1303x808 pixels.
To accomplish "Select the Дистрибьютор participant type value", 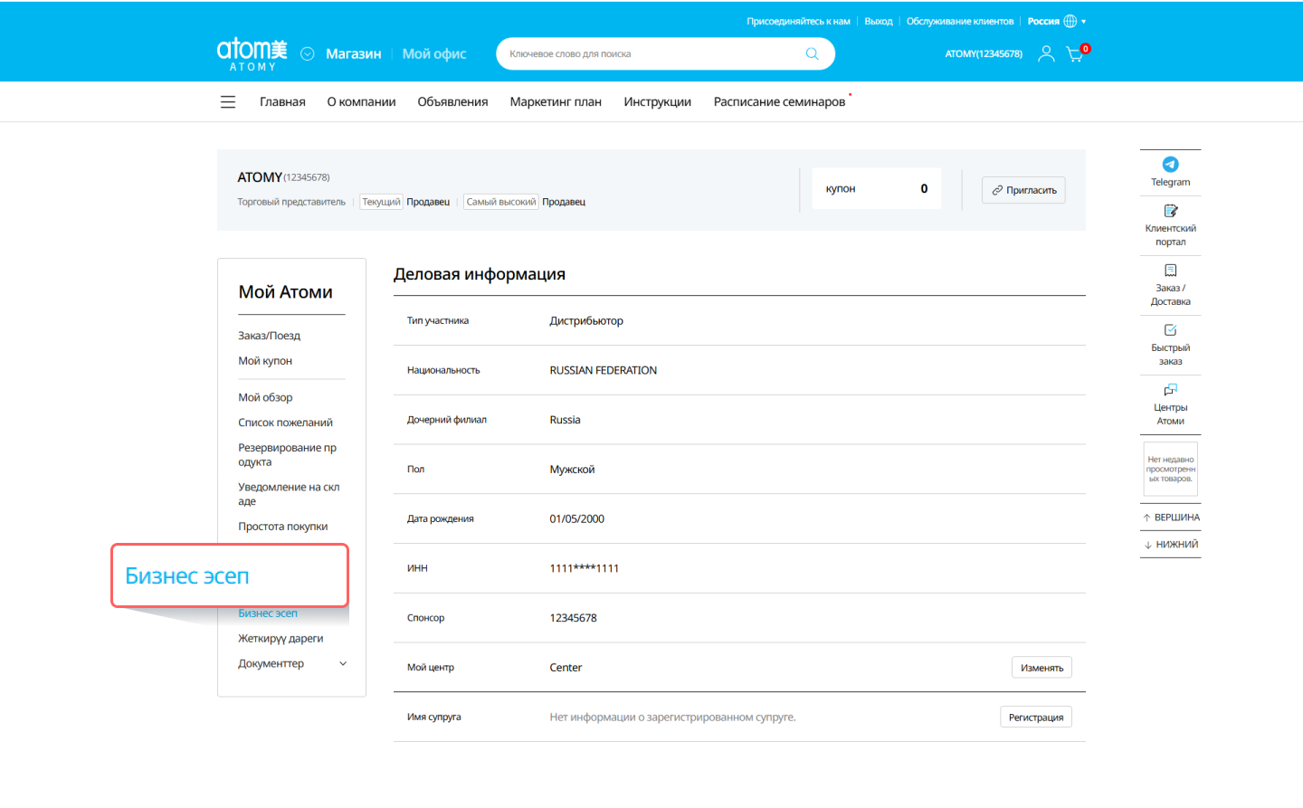I will (586, 321).
